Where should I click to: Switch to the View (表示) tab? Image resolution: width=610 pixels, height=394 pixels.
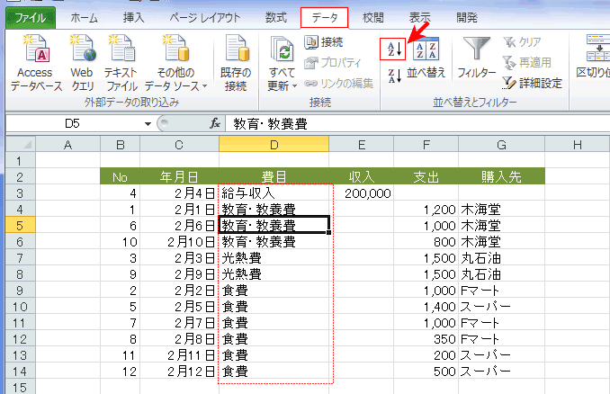click(x=420, y=18)
